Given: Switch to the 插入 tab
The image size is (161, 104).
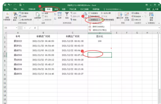Looking at the screenshot, I should point(23,9).
